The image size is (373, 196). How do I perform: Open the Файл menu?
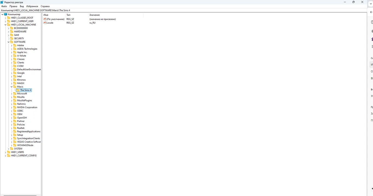click(x=4, y=6)
